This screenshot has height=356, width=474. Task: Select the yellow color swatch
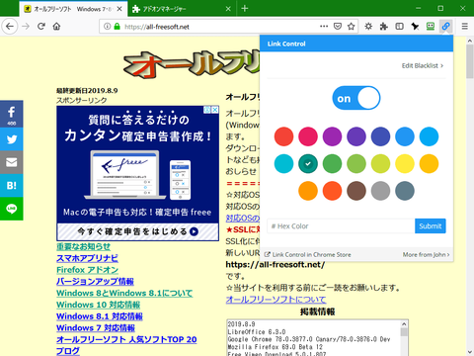[405, 163]
